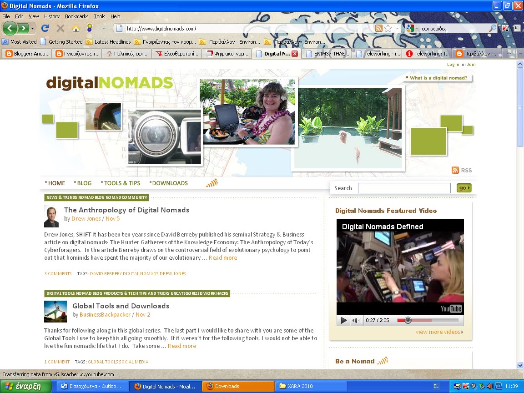Viewport: 524px width, 393px height.
Task: Open Most Visited bookmarks folder
Action: 20,42
